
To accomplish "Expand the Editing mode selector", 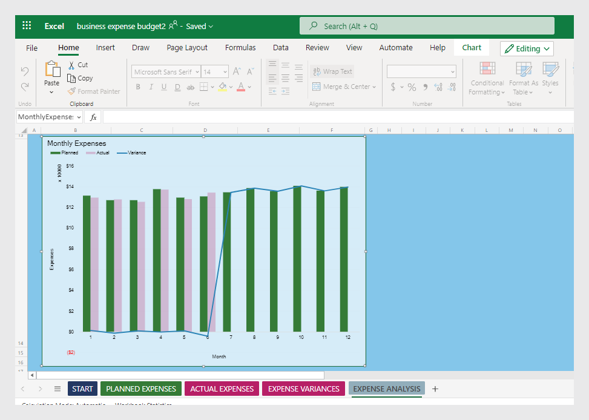I will [547, 48].
